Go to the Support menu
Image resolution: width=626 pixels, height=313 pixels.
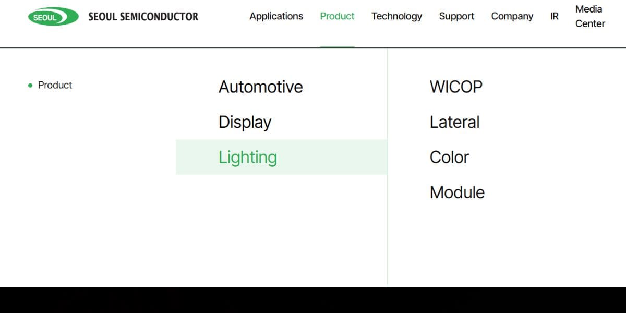pyautogui.click(x=456, y=16)
